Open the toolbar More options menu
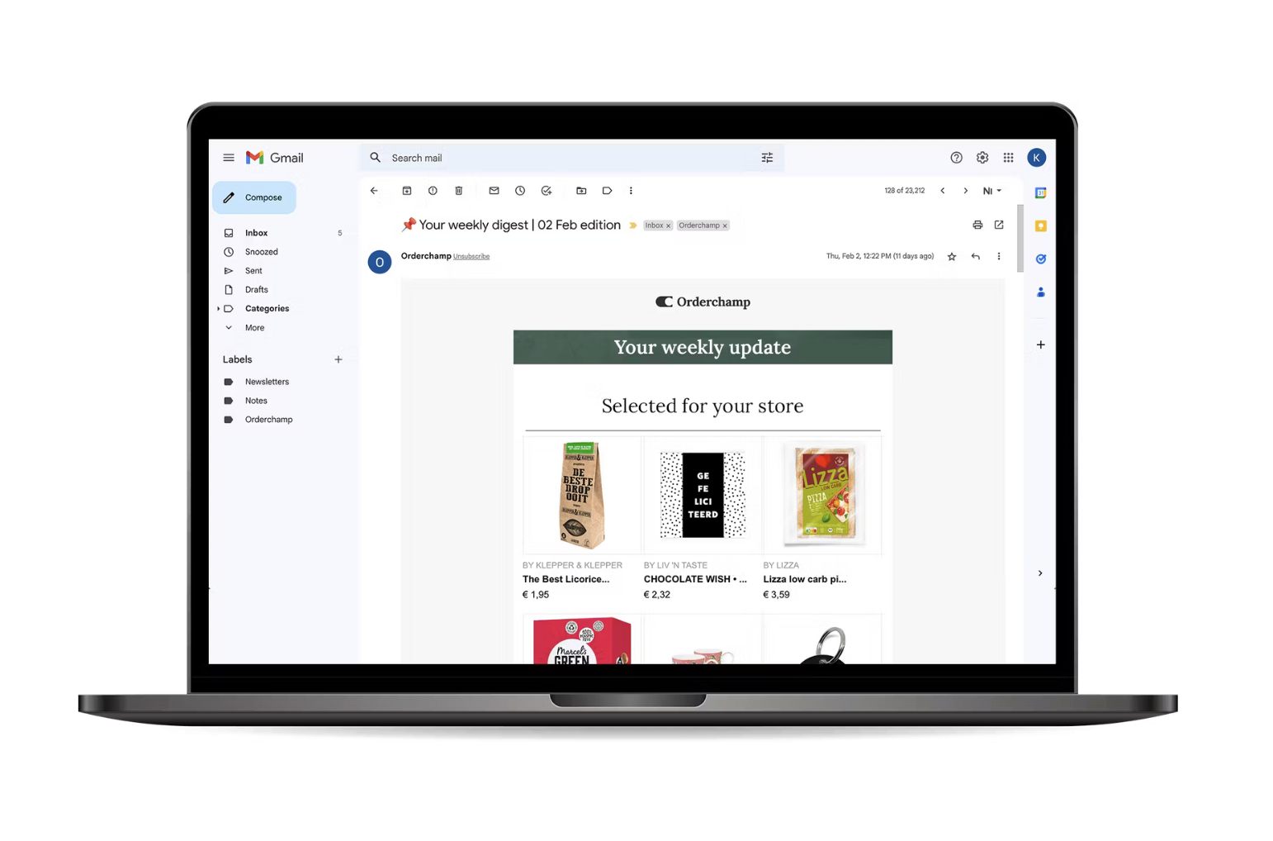This screenshot has width=1273, height=841. [x=631, y=191]
